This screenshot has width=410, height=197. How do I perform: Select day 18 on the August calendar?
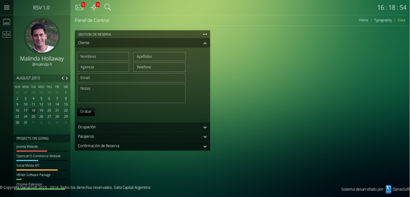point(33,110)
